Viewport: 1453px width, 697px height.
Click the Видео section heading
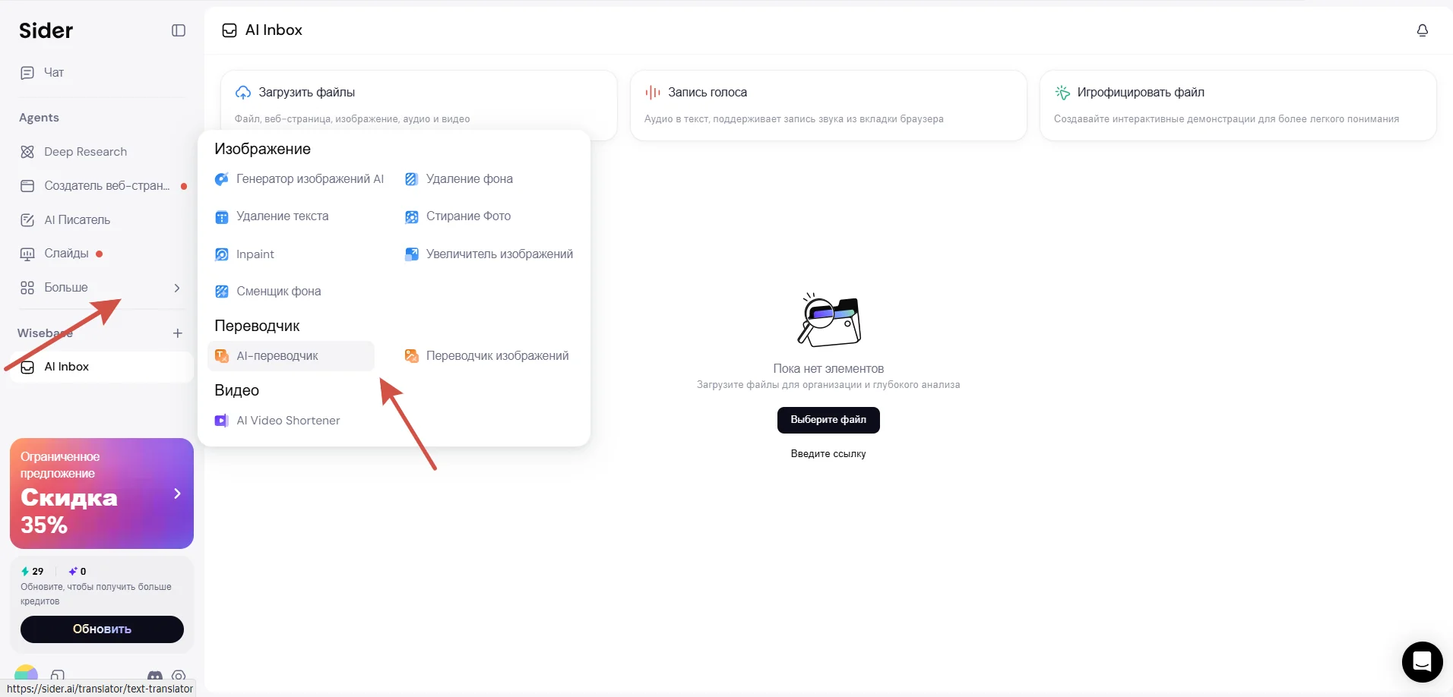[x=236, y=391]
